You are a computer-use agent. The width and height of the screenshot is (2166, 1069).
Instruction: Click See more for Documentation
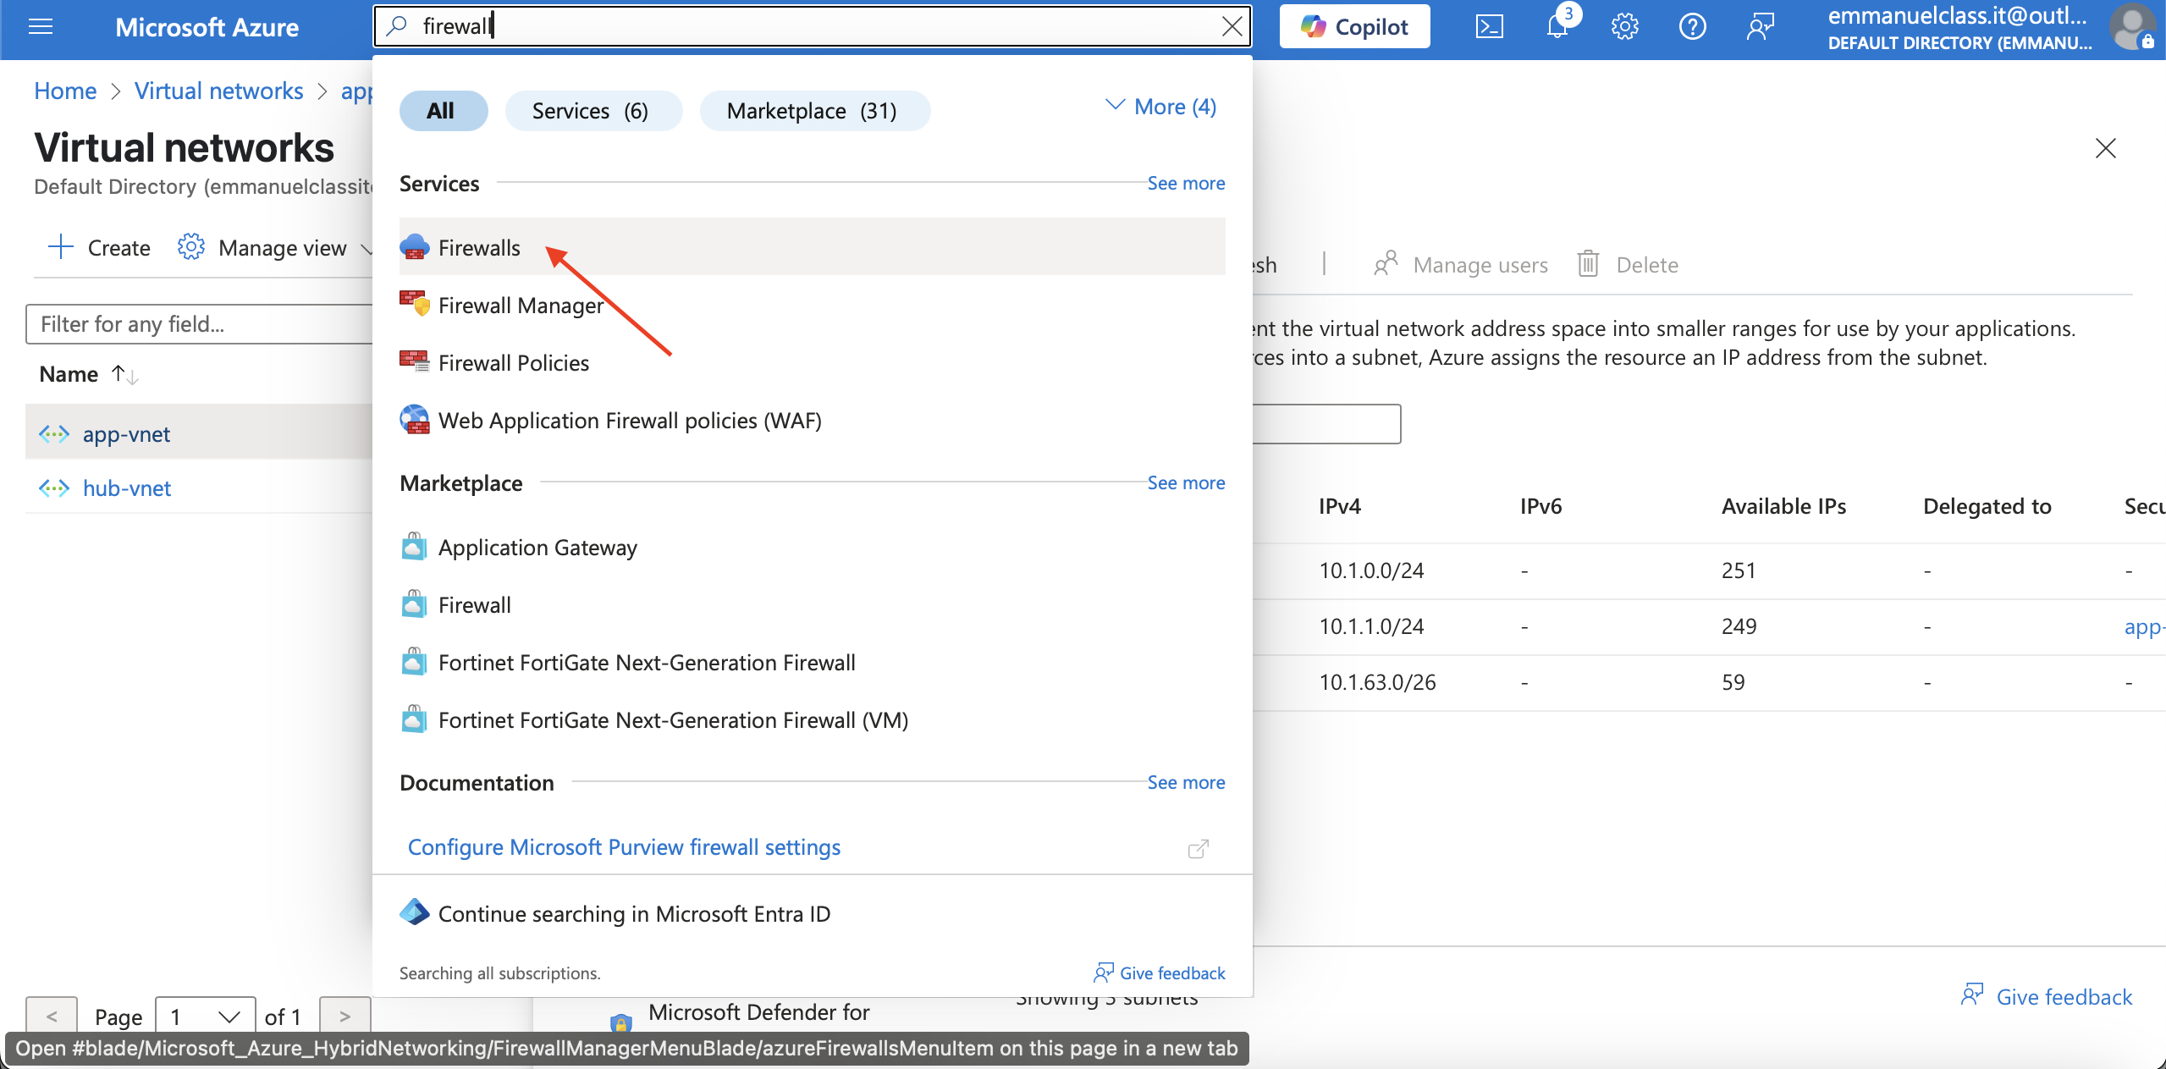pyautogui.click(x=1186, y=782)
